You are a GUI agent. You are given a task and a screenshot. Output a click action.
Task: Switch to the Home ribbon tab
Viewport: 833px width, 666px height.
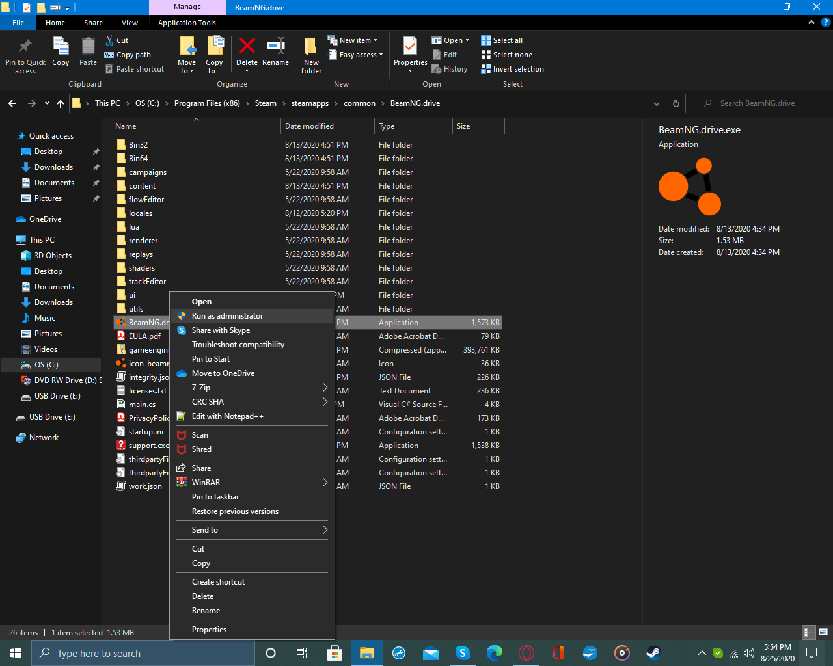coord(55,23)
